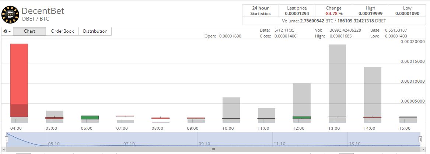The width and height of the screenshot is (430, 154).
Task: Click the DecentBet title text
Action: [x=43, y=11]
